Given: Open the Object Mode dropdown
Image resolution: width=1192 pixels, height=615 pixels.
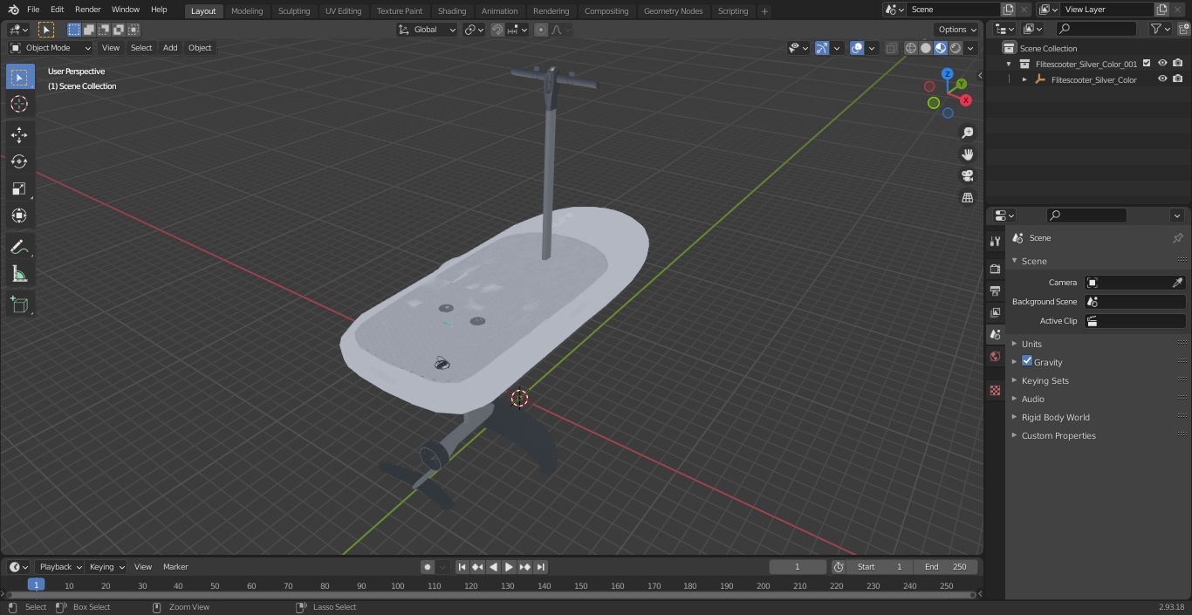Looking at the screenshot, I should [51, 48].
